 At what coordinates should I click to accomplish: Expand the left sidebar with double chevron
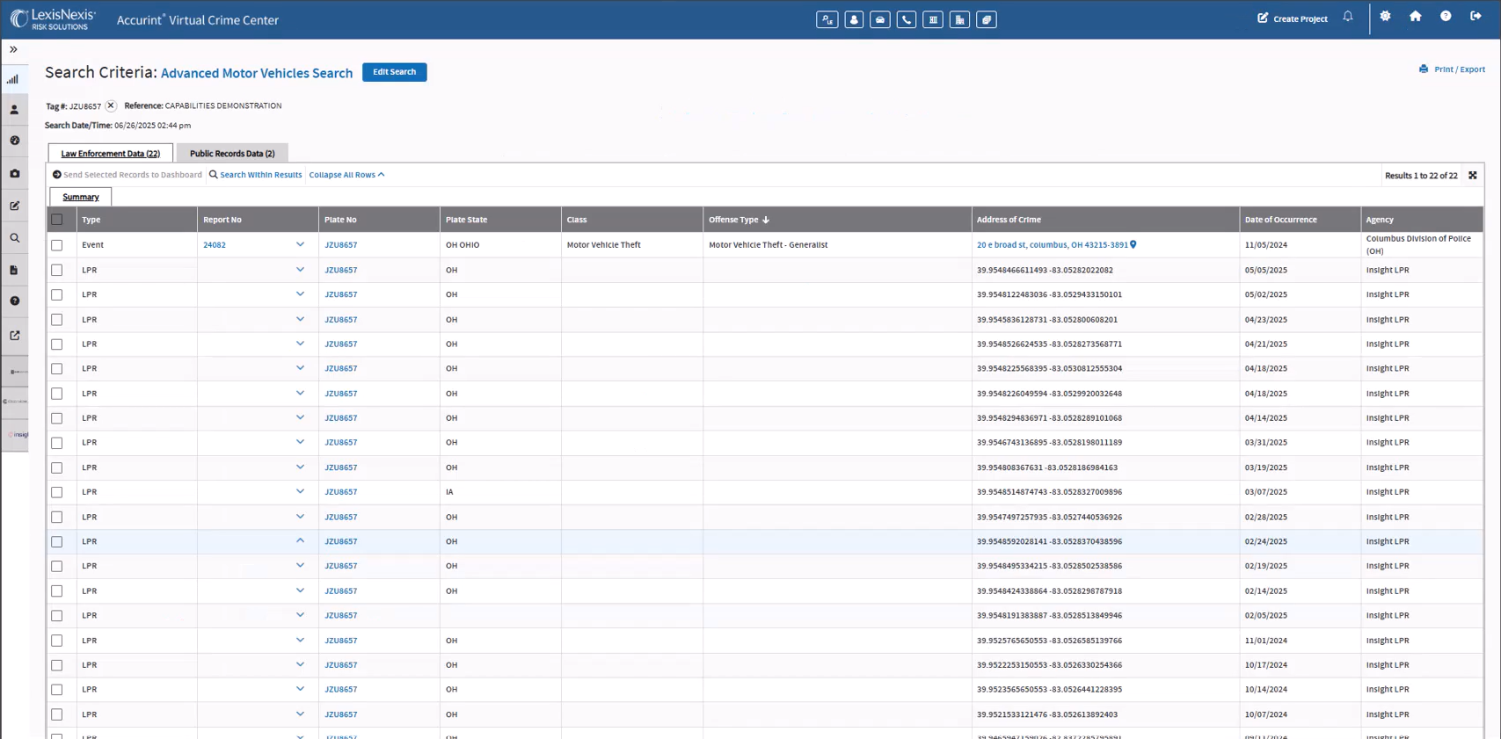pyautogui.click(x=13, y=50)
